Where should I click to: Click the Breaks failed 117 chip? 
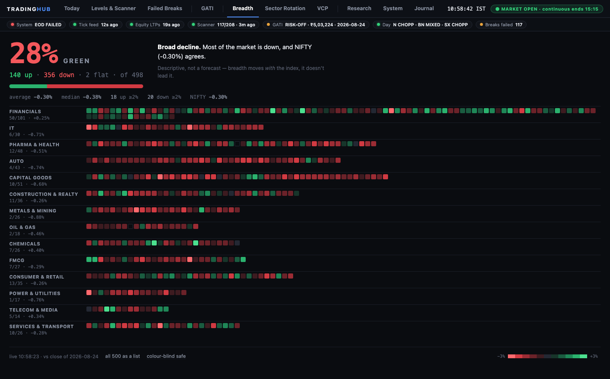pyautogui.click(x=501, y=25)
